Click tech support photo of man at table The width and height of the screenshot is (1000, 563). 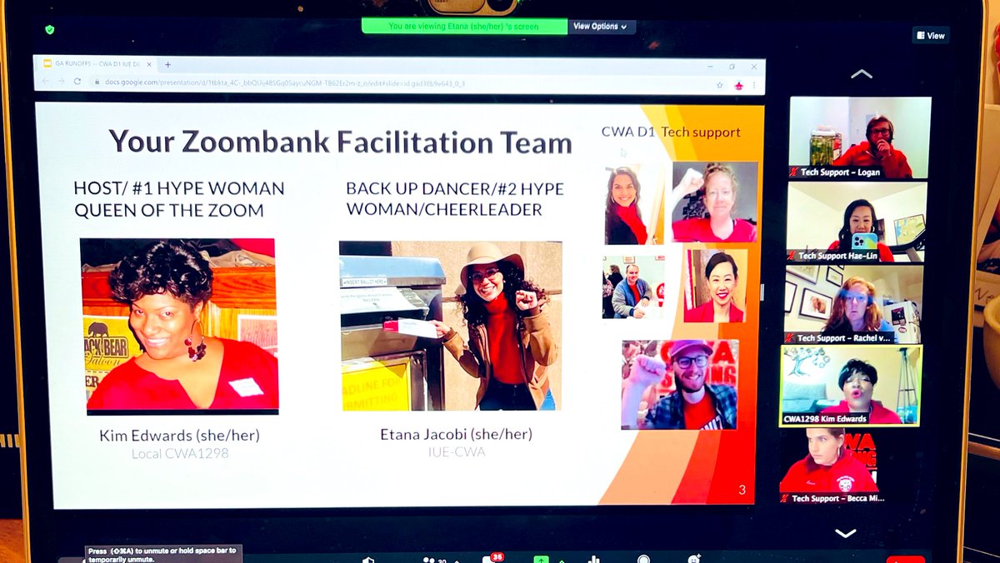click(633, 286)
